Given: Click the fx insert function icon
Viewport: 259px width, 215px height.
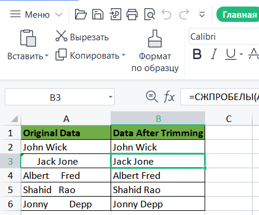Looking at the screenshot, I should (169, 97).
